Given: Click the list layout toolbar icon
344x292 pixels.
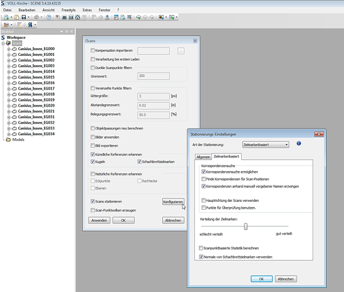Looking at the screenshot, I should [x=19, y=25].
